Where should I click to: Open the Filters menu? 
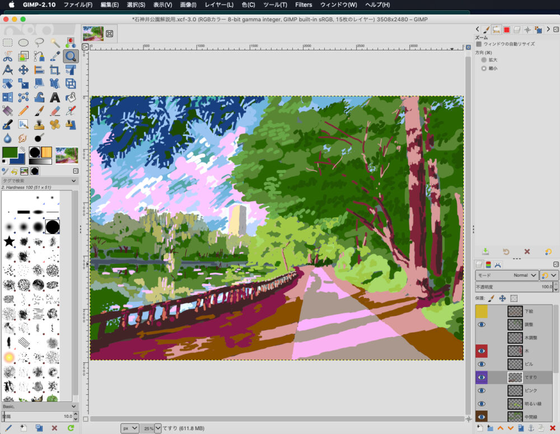(x=304, y=4)
